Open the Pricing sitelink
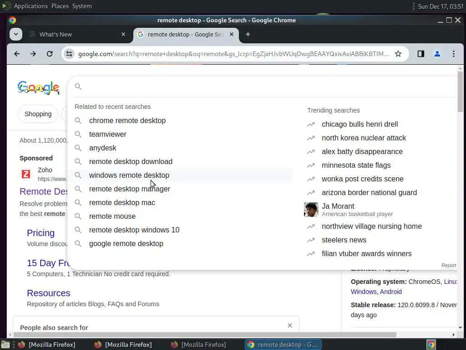466x350 pixels. pyautogui.click(x=41, y=233)
